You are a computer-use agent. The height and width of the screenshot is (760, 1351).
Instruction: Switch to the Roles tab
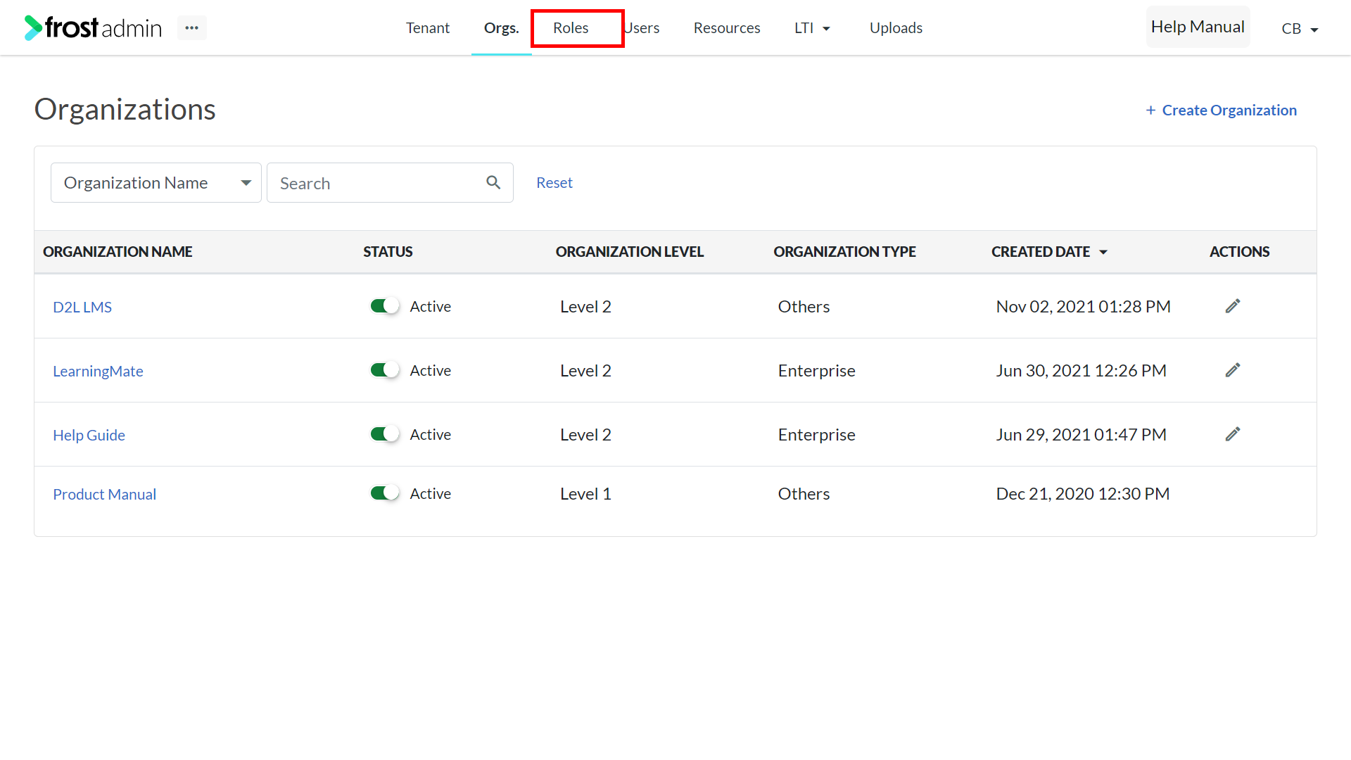[x=571, y=28]
